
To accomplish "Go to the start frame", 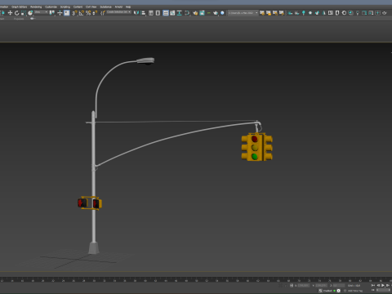I will tap(373, 285).
